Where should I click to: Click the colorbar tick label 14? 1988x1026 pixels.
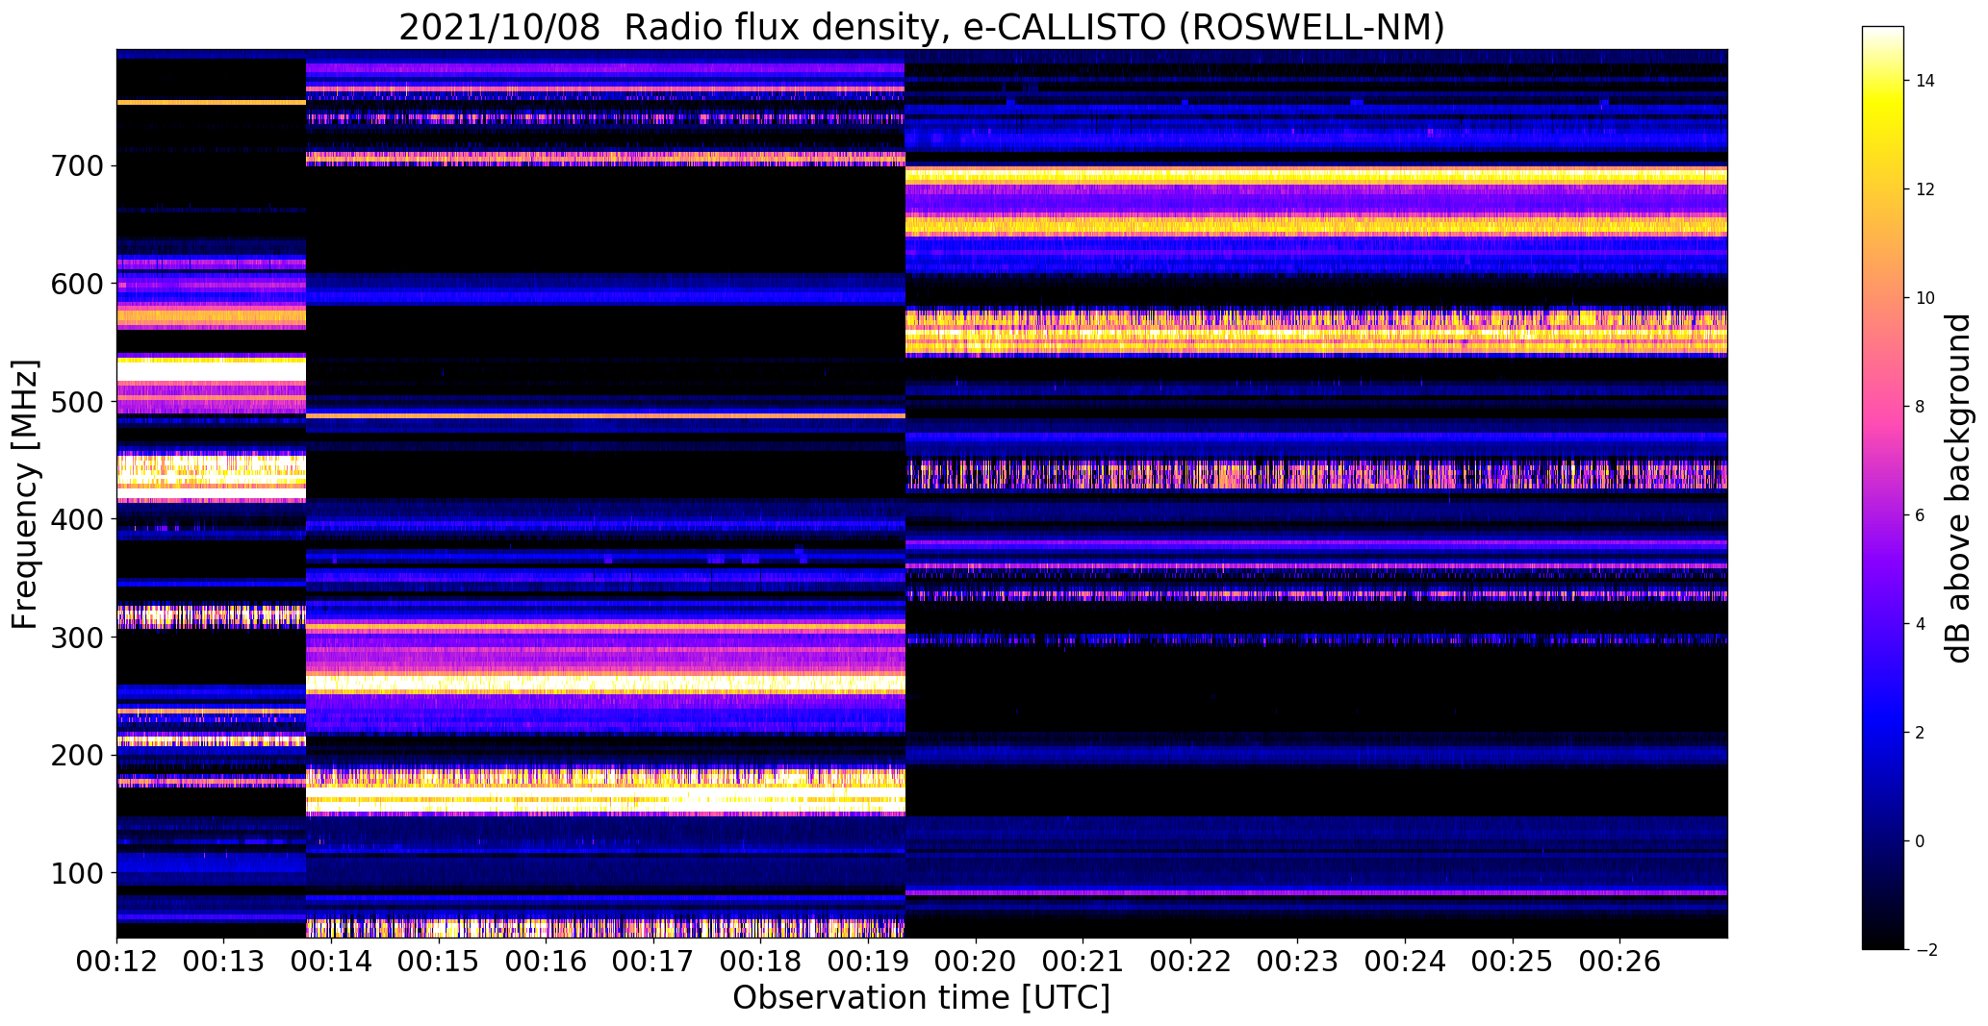pos(1925,81)
